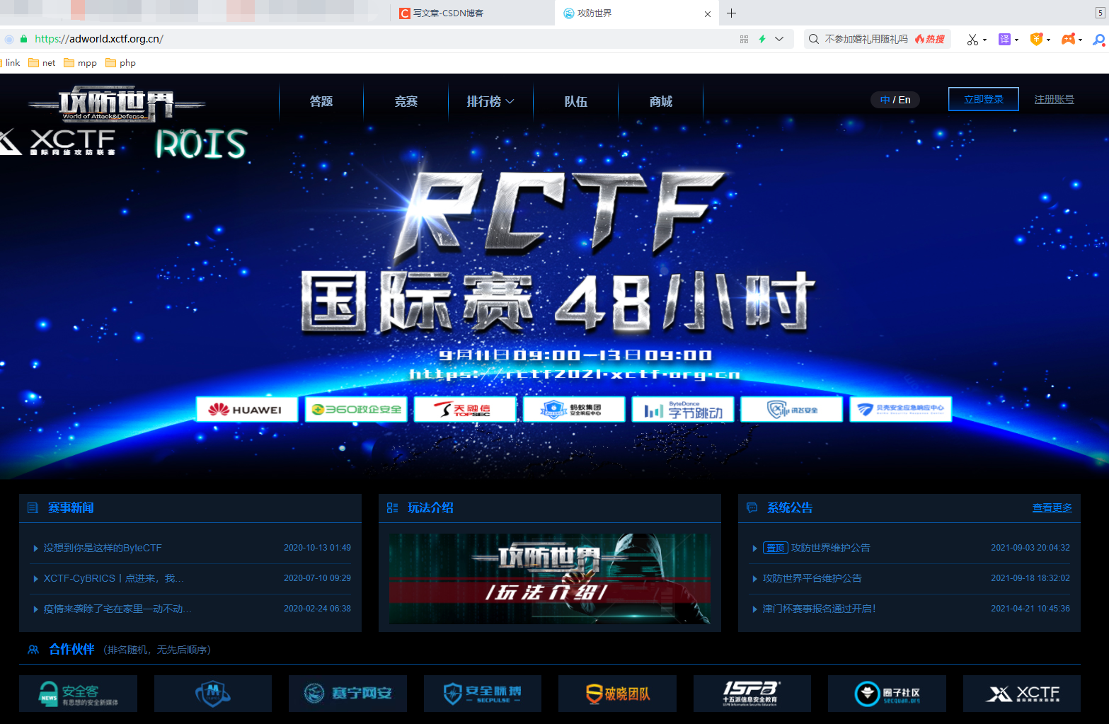Viewport: 1109px width, 724px height.
Task: Expand the translate extension dropdown arrow
Action: click(x=1016, y=40)
